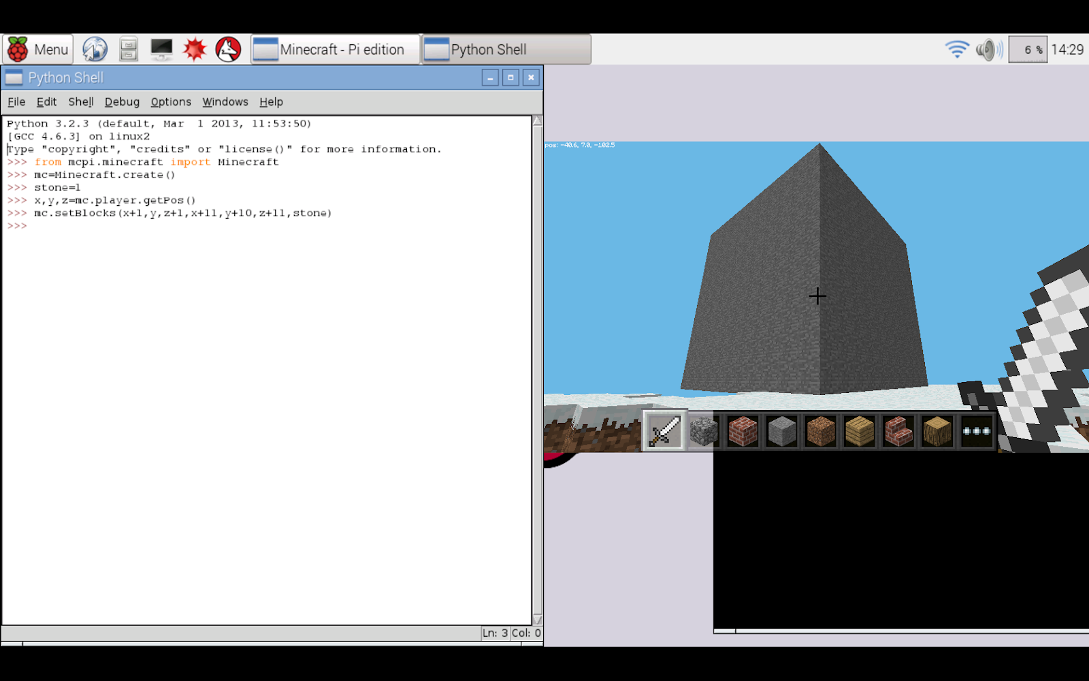1089x681 pixels.
Task: Select the wooden planks block in hotbar
Action: pyautogui.click(x=859, y=431)
